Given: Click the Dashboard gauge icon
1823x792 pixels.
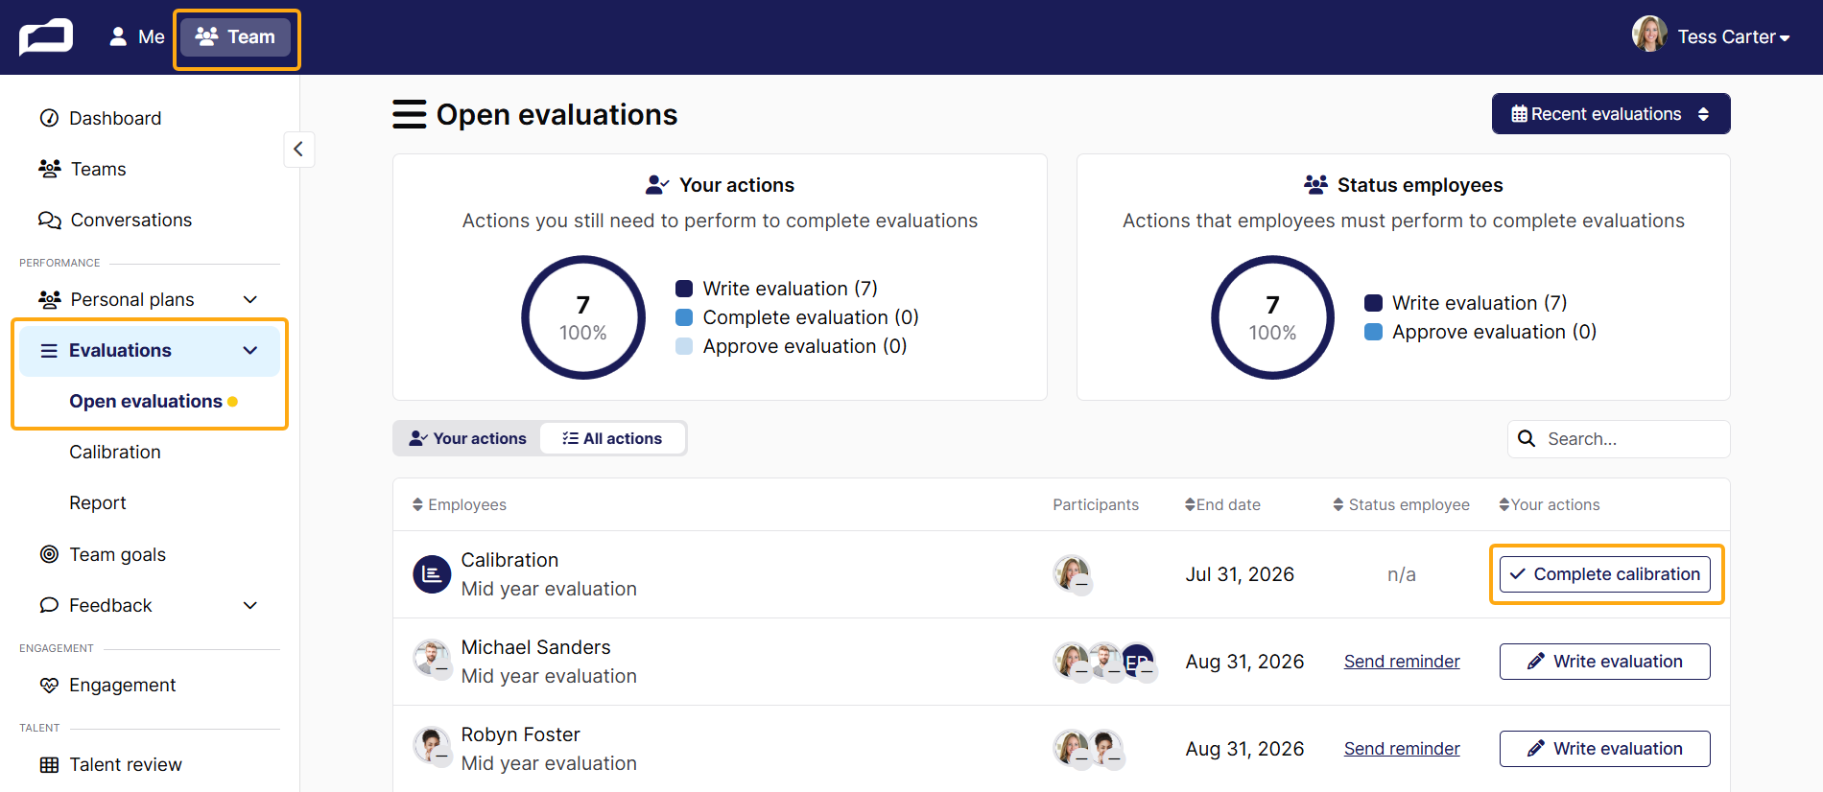Looking at the screenshot, I should [49, 118].
